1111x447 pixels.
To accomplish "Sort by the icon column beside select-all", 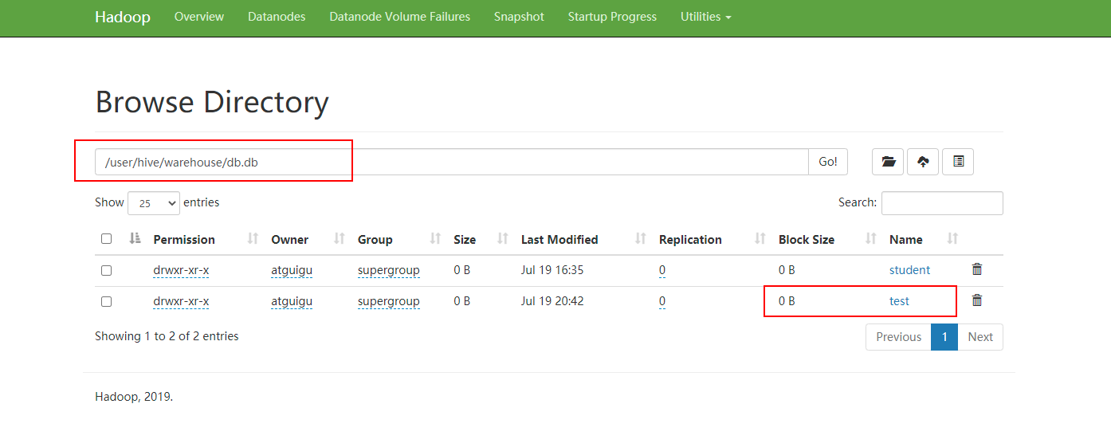I will pyautogui.click(x=135, y=238).
